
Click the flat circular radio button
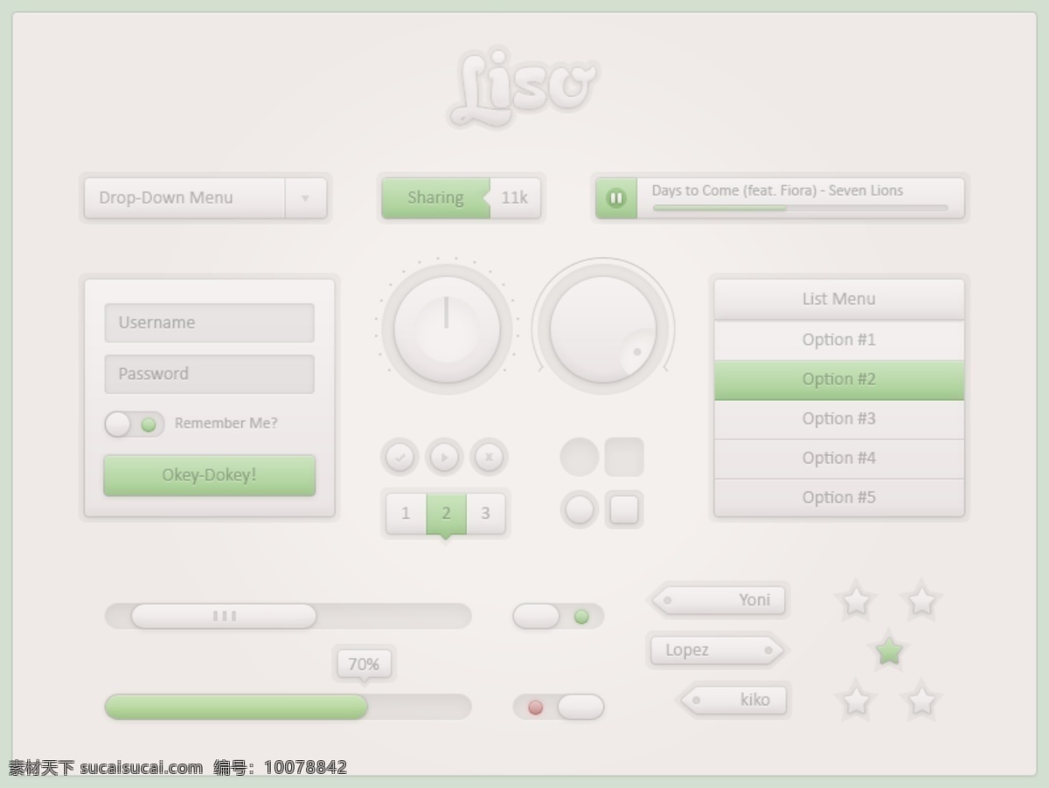click(580, 457)
